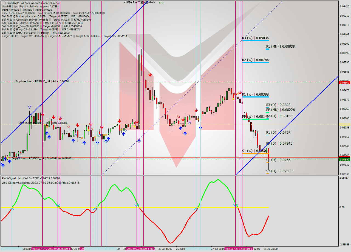351x252 pixels.
Task: Click the 0.08370 price scale value
Action: [x=345, y=99]
